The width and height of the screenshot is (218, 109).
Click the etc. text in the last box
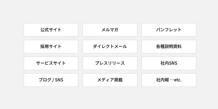click(178, 80)
